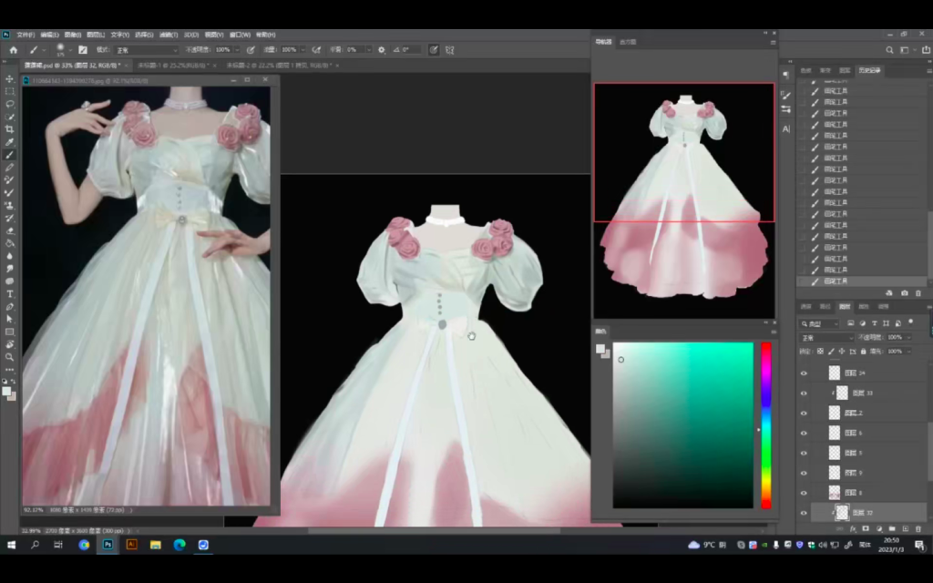Image resolution: width=933 pixels, height=583 pixels.
Task: Click the Home button in options bar
Action: click(13, 49)
